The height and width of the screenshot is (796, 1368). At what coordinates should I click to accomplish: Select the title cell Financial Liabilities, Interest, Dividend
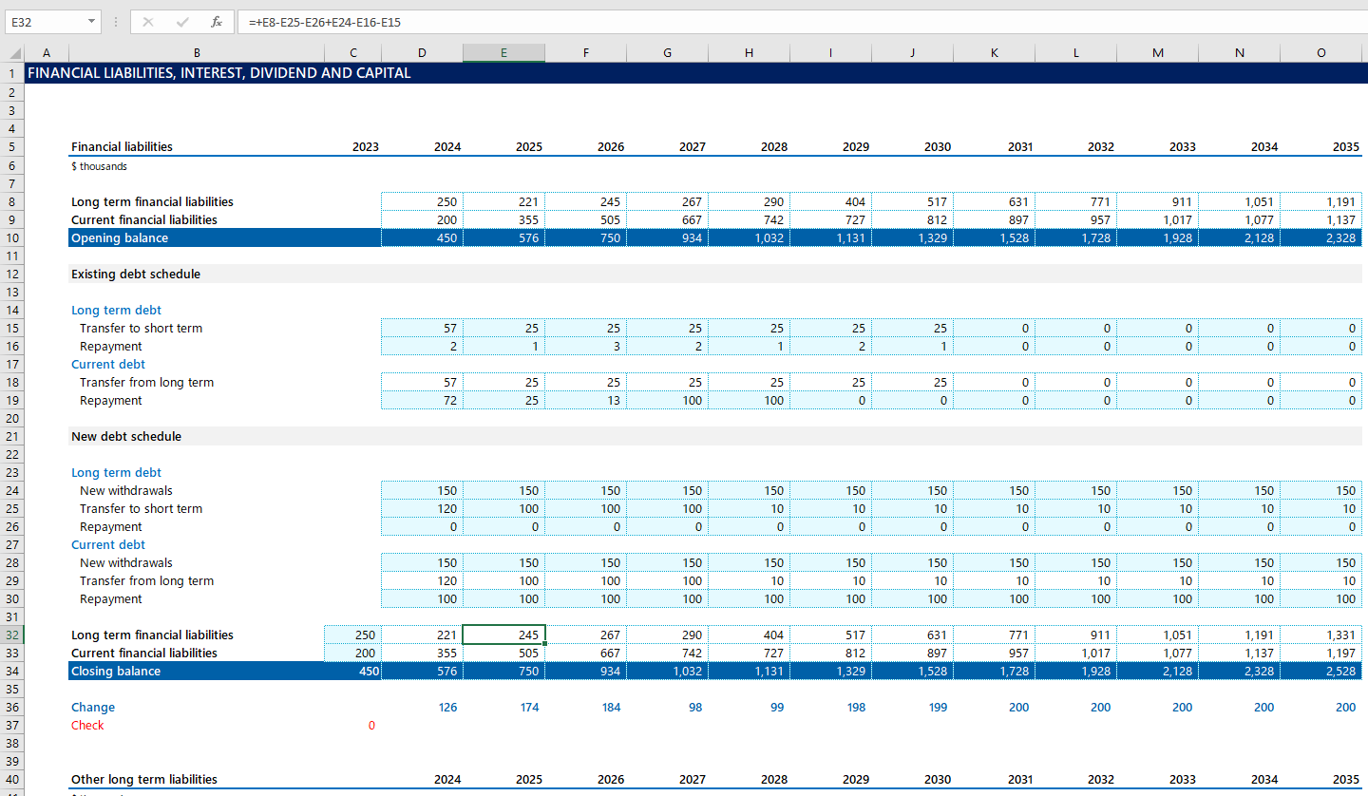[218, 73]
